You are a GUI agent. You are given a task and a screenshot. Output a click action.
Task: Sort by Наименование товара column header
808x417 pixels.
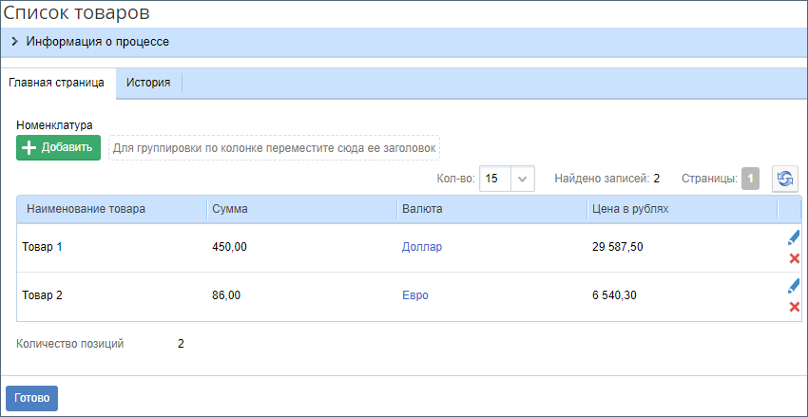[87, 209]
